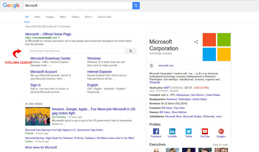Open the Sign in sitelink
259x152 pixels.
(x=35, y=85)
